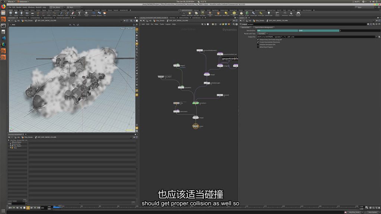The height and width of the screenshot is (214, 381).
Task: Expand the Relationships tree entry
Action: click(10, 144)
